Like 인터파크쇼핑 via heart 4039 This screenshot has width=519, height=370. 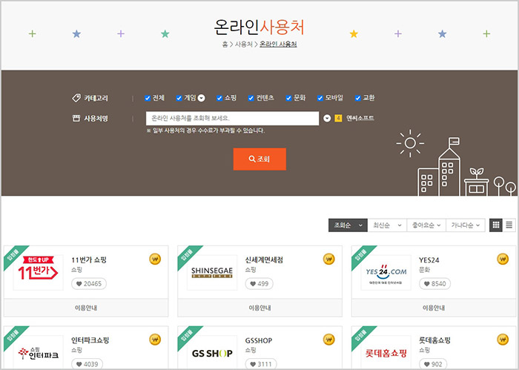point(87,364)
